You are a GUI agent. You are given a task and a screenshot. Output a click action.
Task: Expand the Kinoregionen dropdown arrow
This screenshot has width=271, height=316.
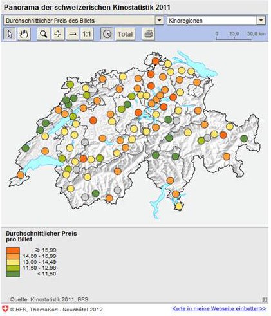pos(261,21)
